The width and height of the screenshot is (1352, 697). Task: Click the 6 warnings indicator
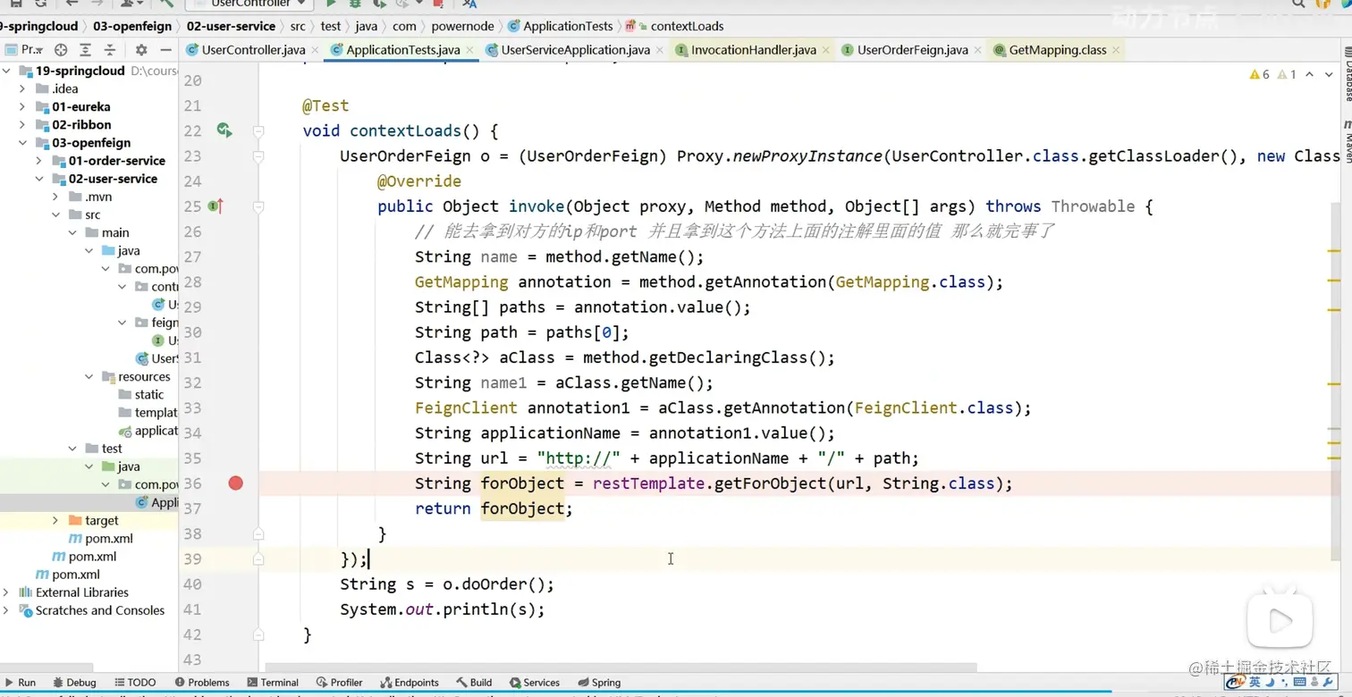tap(1260, 74)
